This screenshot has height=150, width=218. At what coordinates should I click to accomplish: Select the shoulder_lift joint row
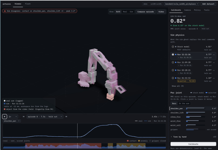click(193, 113)
